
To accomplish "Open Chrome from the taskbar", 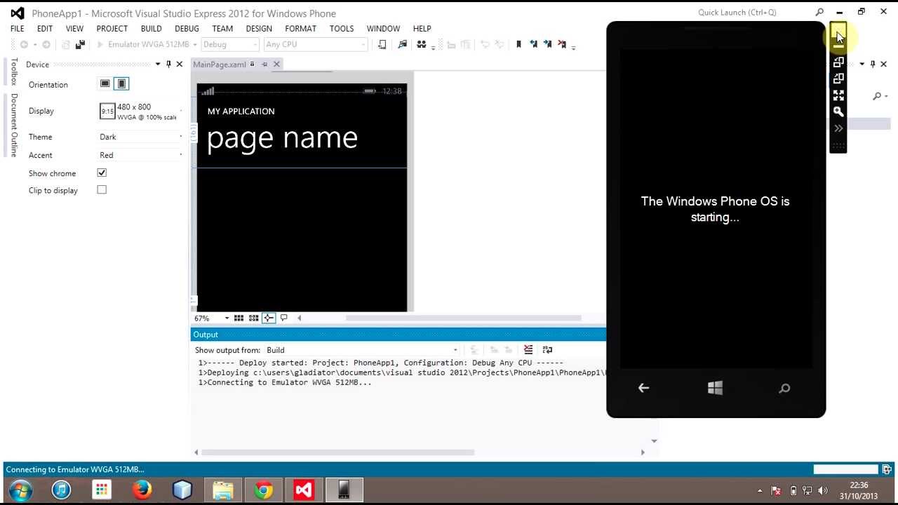I will [x=264, y=490].
